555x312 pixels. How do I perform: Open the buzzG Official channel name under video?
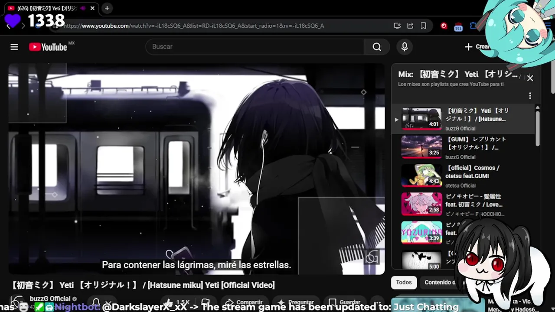(50, 299)
